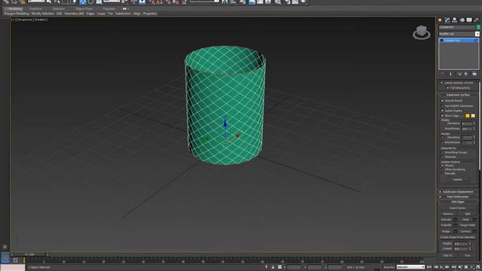The image size is (482, 271).
Task: Switch to the Selection ribbon tab
Action: pos(59,8)
